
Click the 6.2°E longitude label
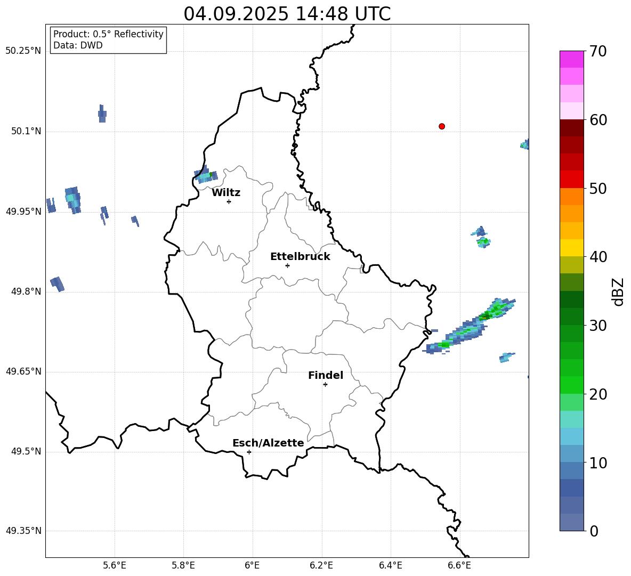(321, 565)
